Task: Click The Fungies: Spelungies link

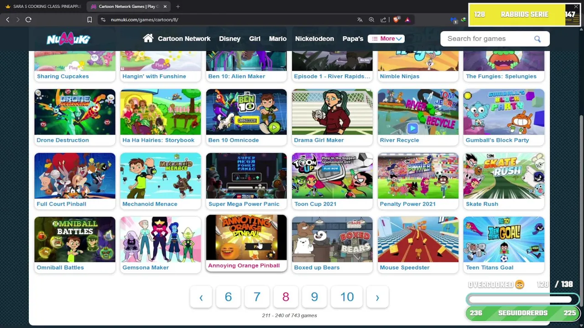Action: click(x=501, y=76)
